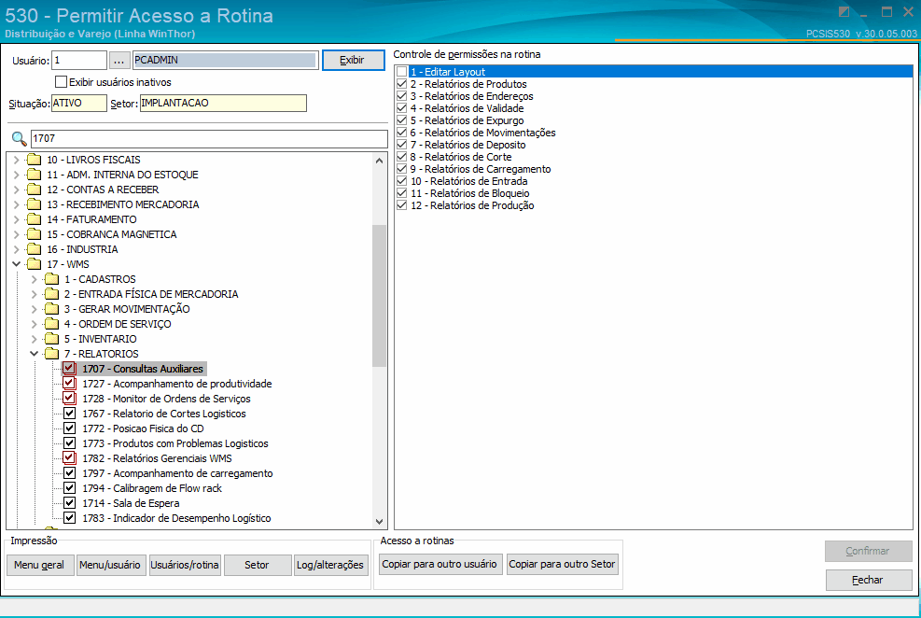The width and height of the screenshot is (921, 618).
Task: Enable the '1 - Editar Layout' permission
Action: click(x=402, y=72)
